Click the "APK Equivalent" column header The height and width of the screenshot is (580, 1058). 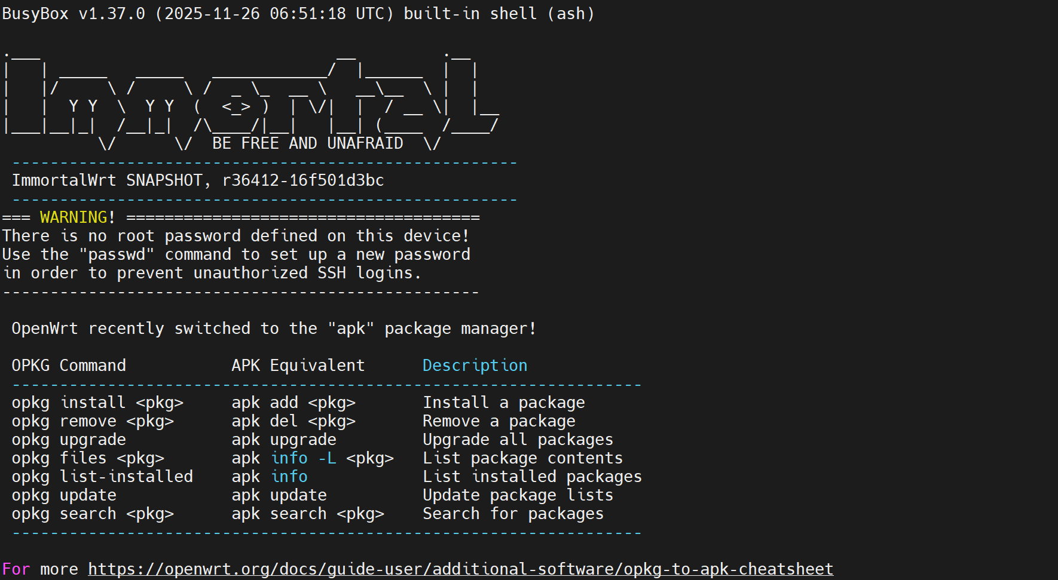(x=298, y=366)
